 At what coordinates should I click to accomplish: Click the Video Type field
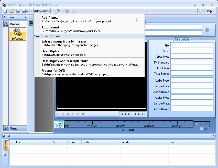pos(192,56)
